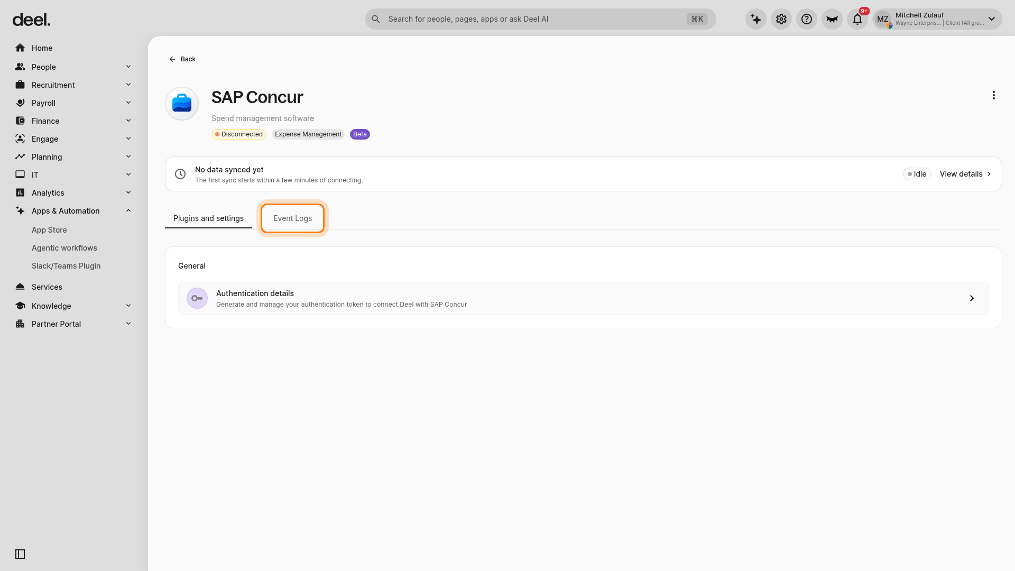The width and height of the screenshot is (1015, 571).
Task: Click the General section heading
Action: pyautogui.click(x=192, y=266)
